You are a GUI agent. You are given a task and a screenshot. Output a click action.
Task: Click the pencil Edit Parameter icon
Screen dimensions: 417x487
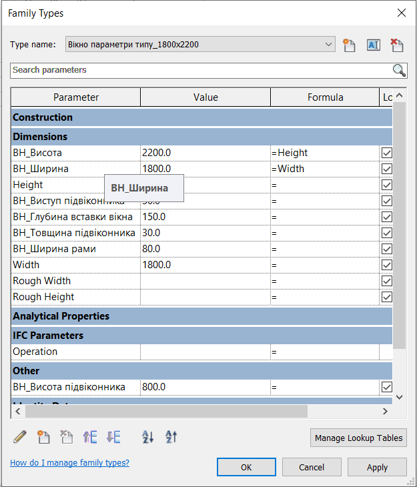tap(20, 437)
